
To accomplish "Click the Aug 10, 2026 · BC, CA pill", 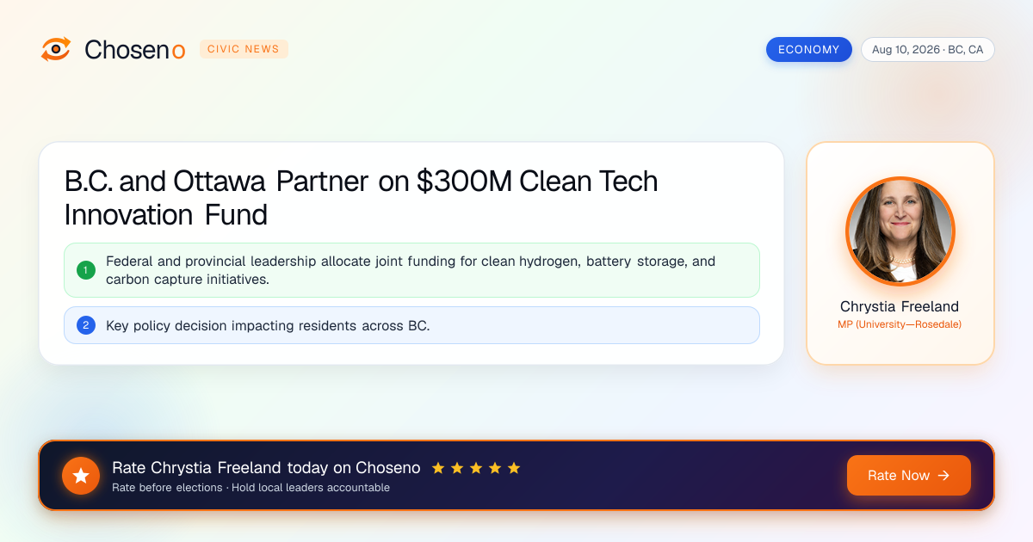I will pyautogui.click(x=927, y=50).
